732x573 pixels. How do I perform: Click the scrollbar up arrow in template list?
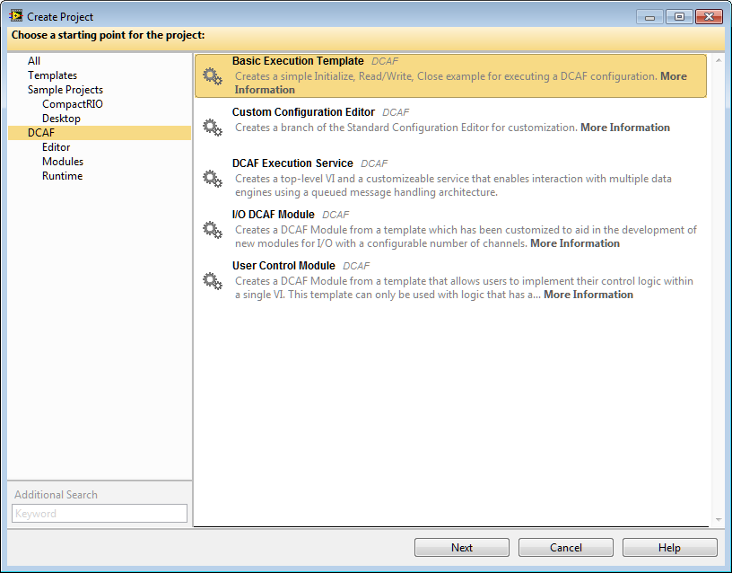point(719,61)
